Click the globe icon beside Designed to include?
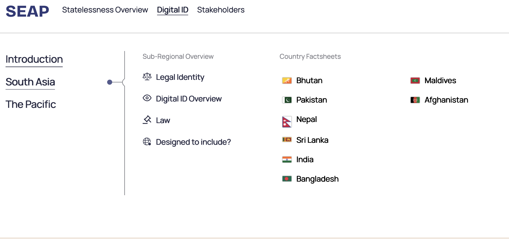 pyautogui.click(x=147, y=142)
